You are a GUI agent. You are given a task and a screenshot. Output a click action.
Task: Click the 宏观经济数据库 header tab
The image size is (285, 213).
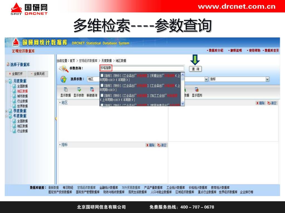pyautogui.click(x=23, y=51)
